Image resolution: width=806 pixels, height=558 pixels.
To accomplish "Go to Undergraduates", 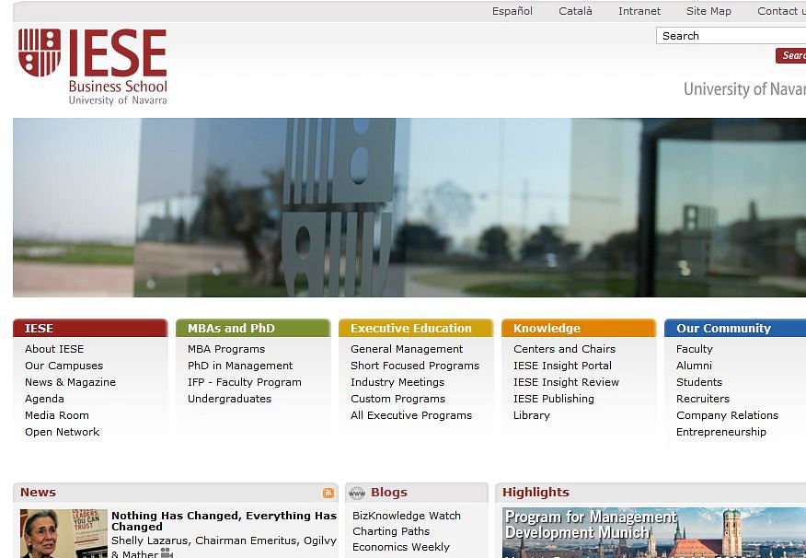I will (x=229, y=399).
